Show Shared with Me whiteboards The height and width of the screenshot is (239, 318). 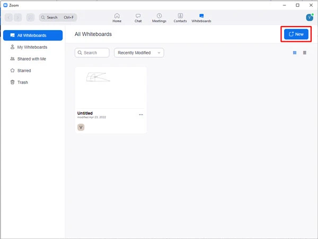pos(33,59)
